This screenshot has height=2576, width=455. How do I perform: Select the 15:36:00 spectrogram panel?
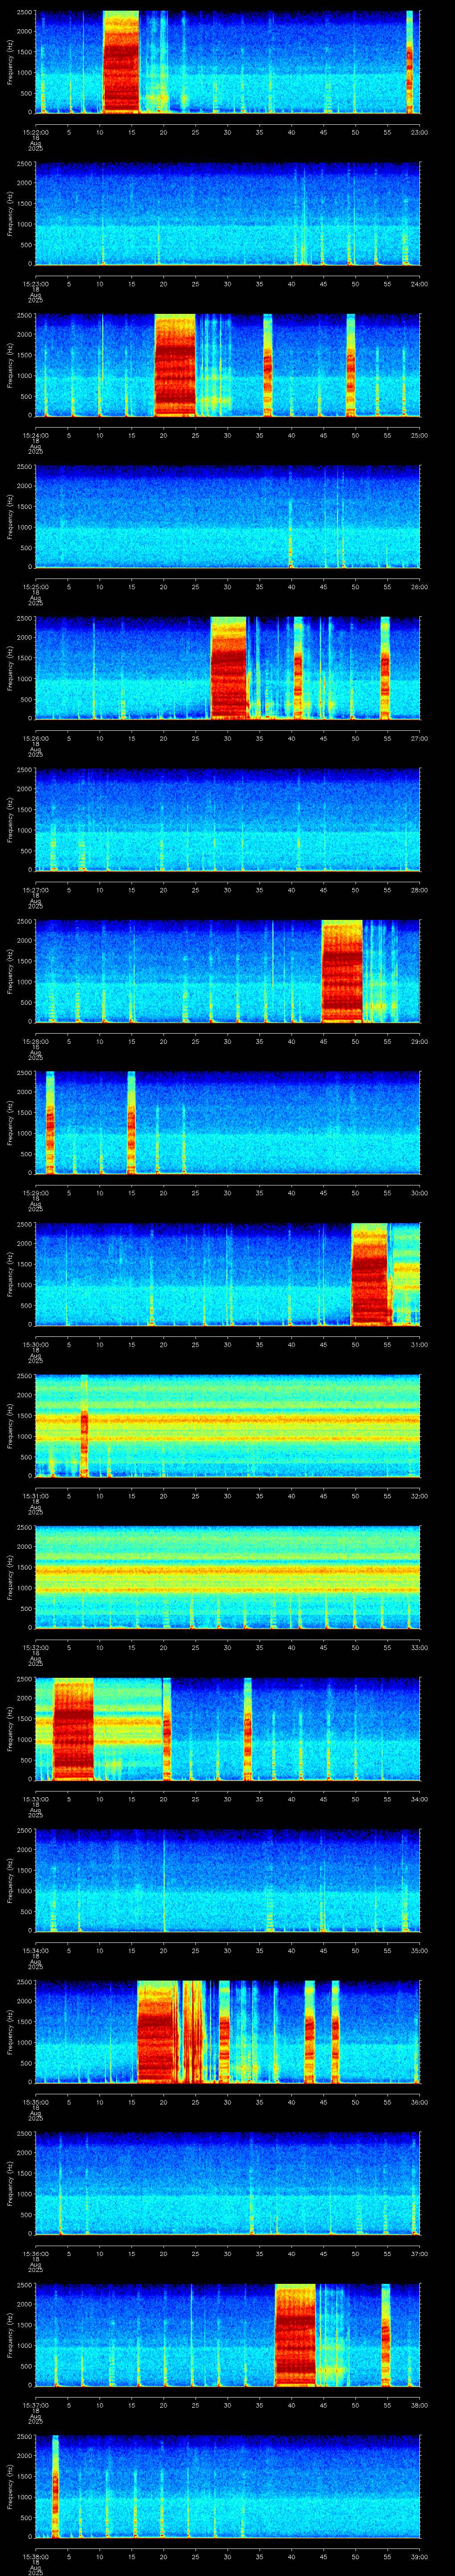coord(228,2183)
